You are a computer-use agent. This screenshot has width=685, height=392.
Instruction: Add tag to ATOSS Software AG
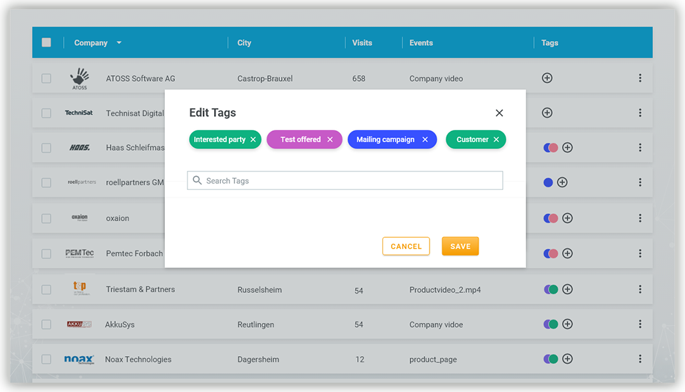547,78
